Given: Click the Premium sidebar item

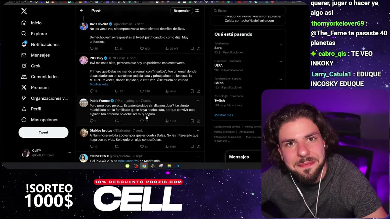Looking at the screenshot, I should click(35, 87).
